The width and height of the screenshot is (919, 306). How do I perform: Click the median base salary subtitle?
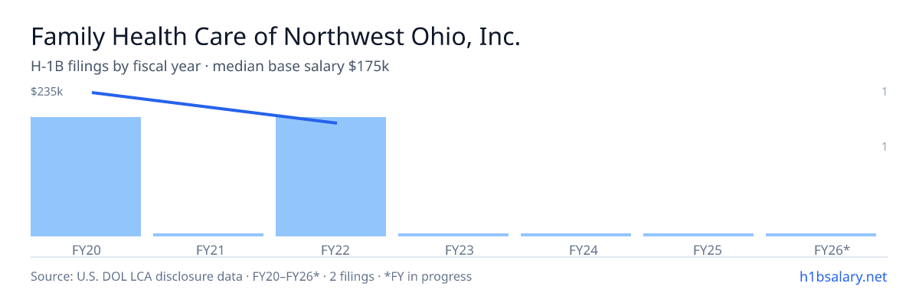pos(210,67)
